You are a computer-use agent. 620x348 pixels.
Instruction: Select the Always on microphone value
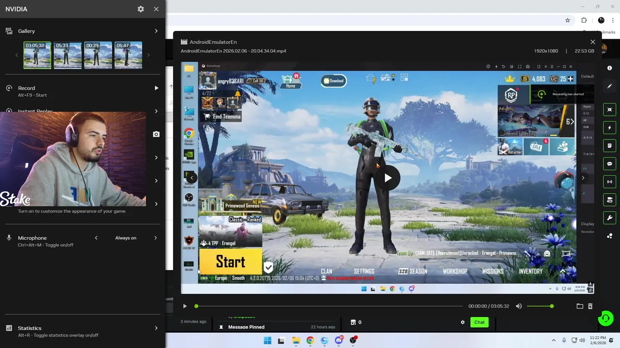point(125,238)
